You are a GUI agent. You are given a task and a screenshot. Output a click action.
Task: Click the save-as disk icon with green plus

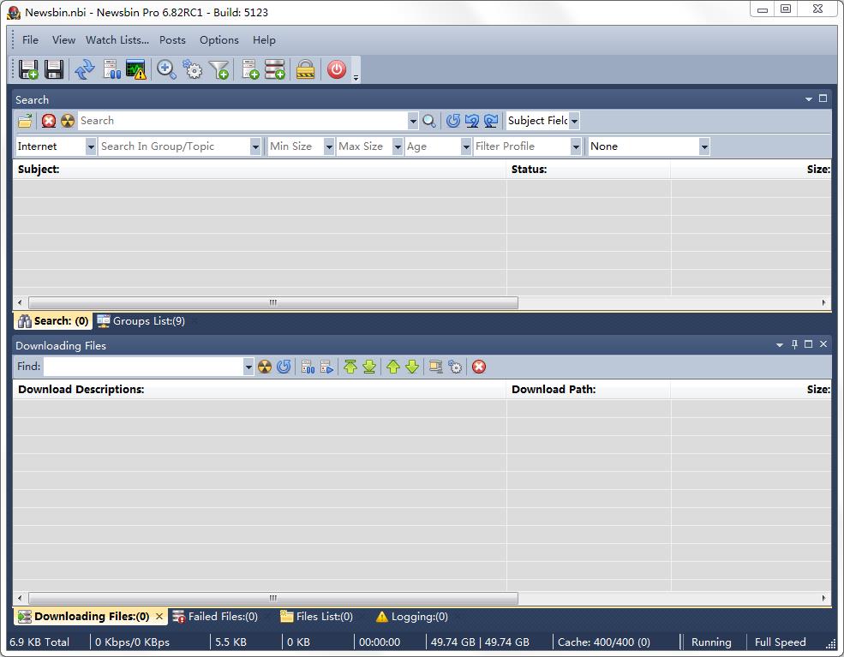[28, 69]
